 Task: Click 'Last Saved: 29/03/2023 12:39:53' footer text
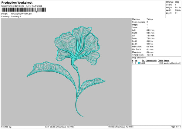click(60, 127)
